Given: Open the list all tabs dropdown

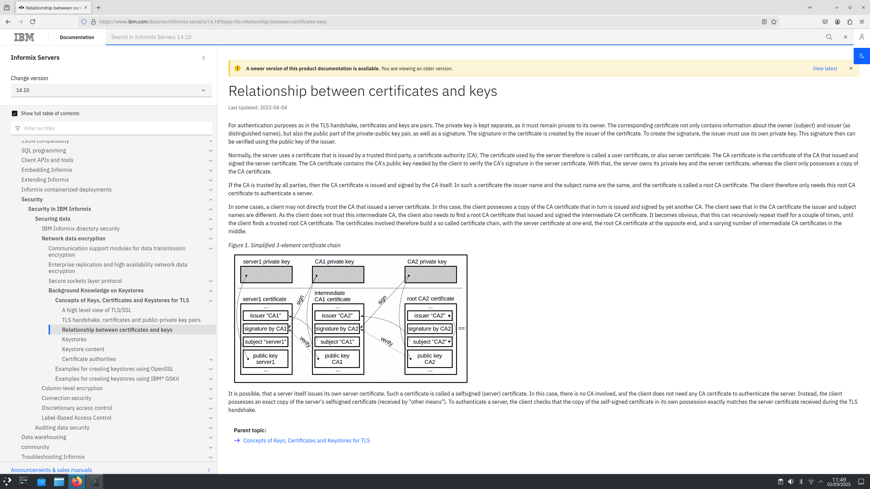Looking at the screenshot, I should (810, 7).
